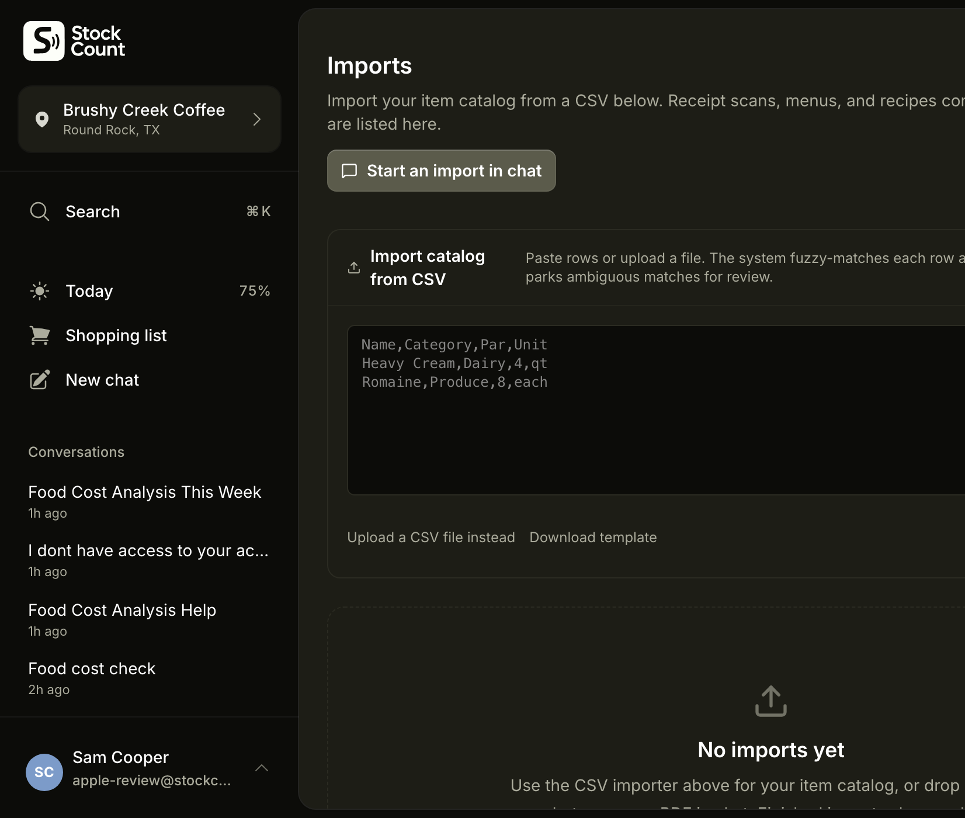965x818 pixels.
Task: Click Upload a CSV file instead
Action: [x=431, y=538]
